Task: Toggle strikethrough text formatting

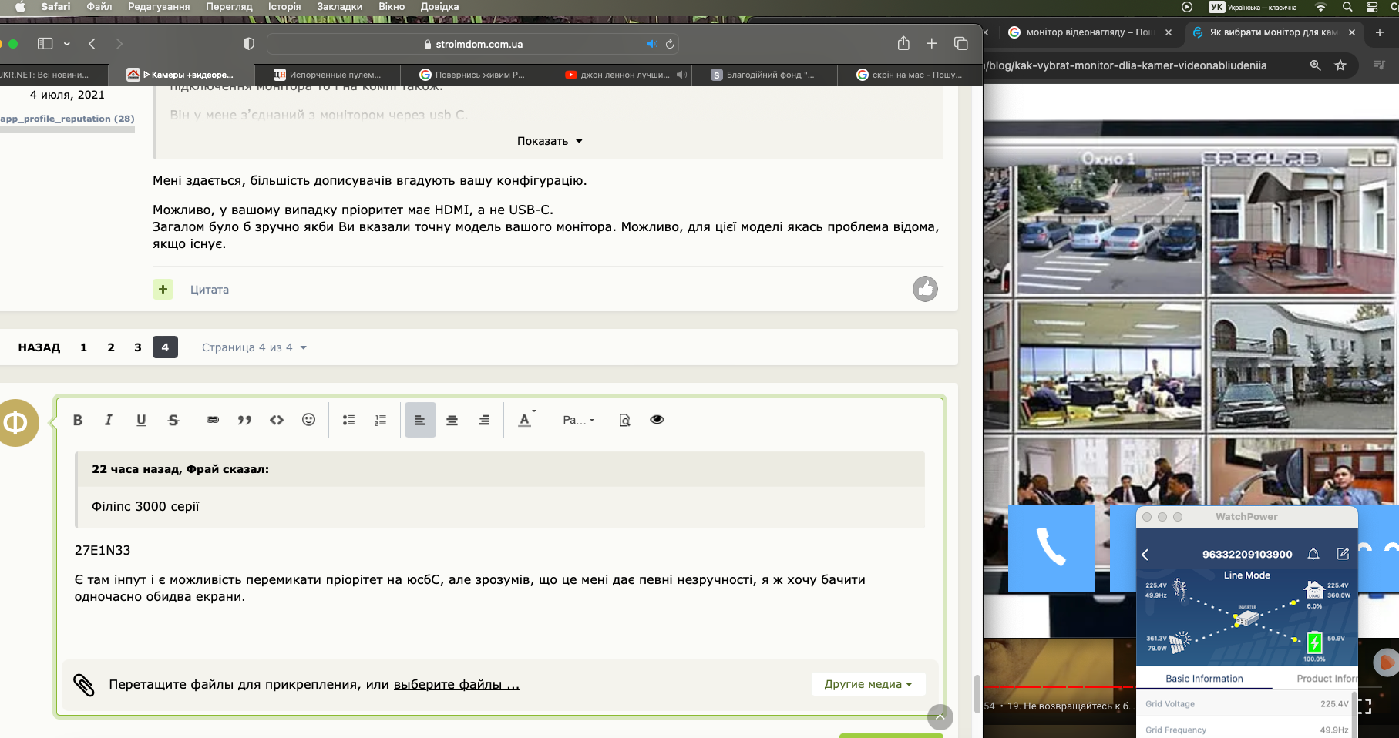Action: 173,420
